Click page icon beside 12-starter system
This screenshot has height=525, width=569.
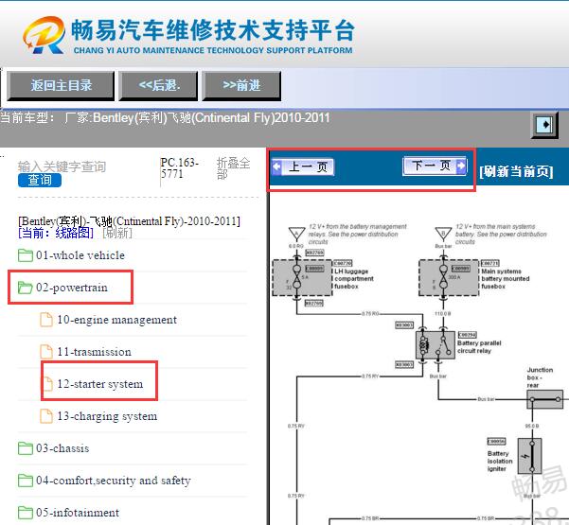click(x=47, y=384)
